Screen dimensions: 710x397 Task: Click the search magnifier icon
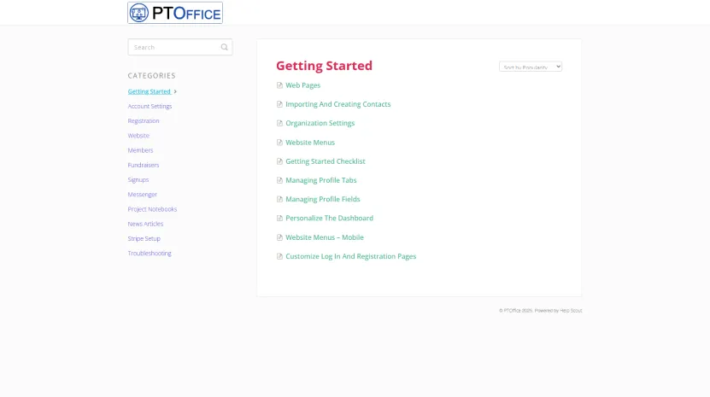point(224,47)
